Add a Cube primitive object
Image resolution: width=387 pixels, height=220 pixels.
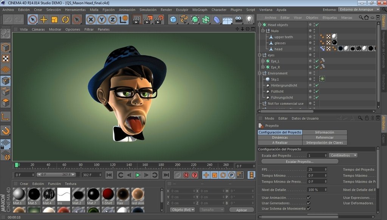coord(173,19)
